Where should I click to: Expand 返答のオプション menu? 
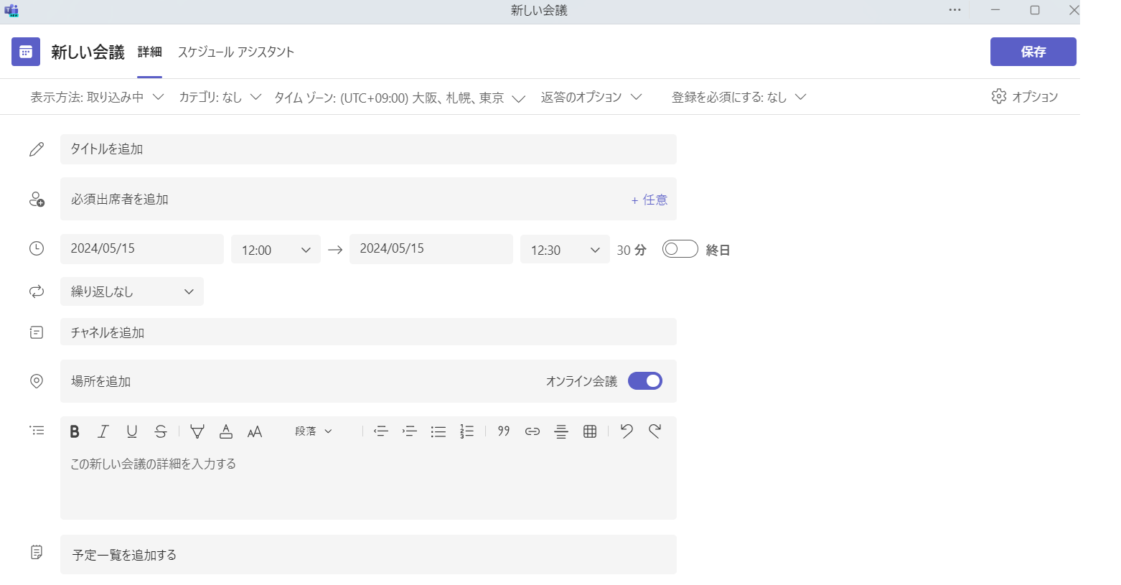(591, 97)
